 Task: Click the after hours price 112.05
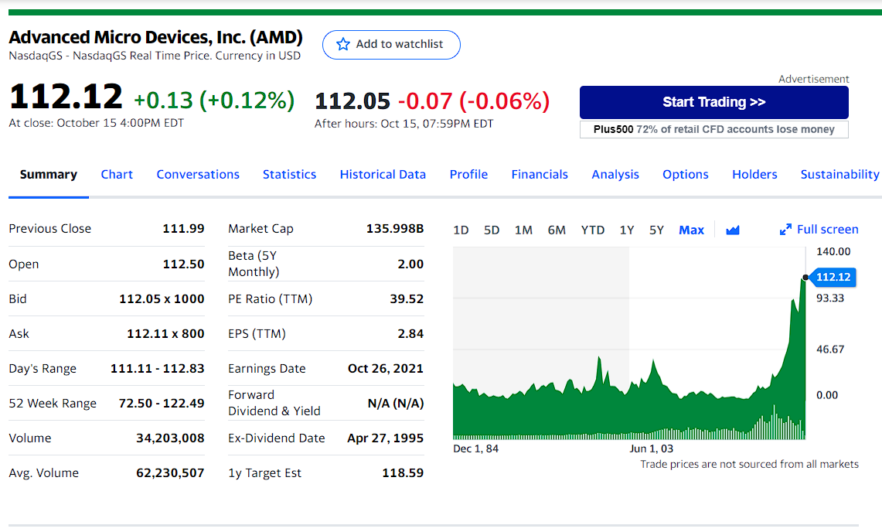[x=352, y=101]
